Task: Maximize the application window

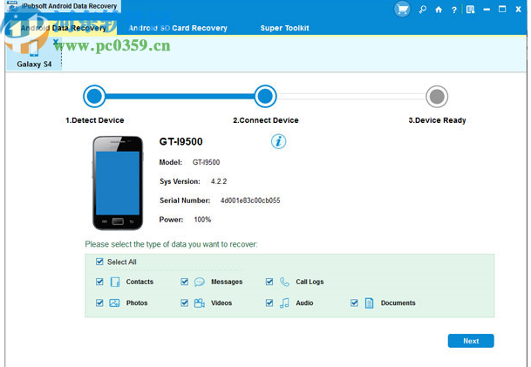Action: [x=502, y=9]
